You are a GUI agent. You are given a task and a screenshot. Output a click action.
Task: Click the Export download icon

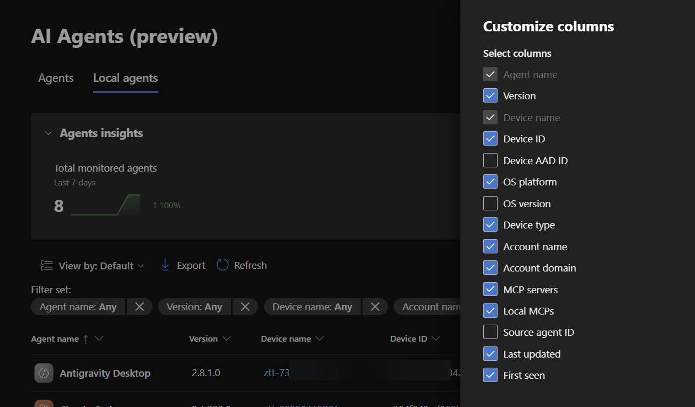pos(165,265)
